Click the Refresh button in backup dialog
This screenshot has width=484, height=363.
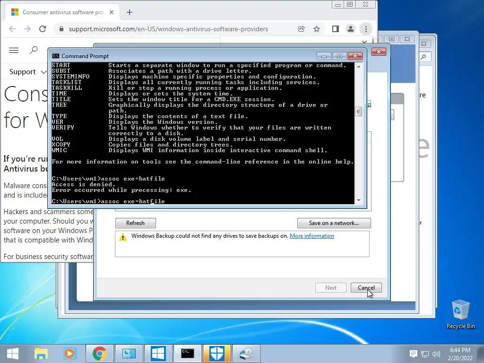coord(136,223)
